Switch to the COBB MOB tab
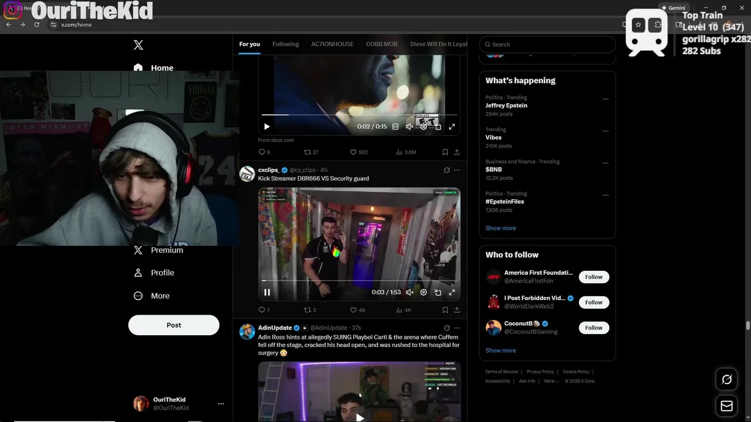Image resolution: width=751 pixels, height=422 pixels. point(382,44)
